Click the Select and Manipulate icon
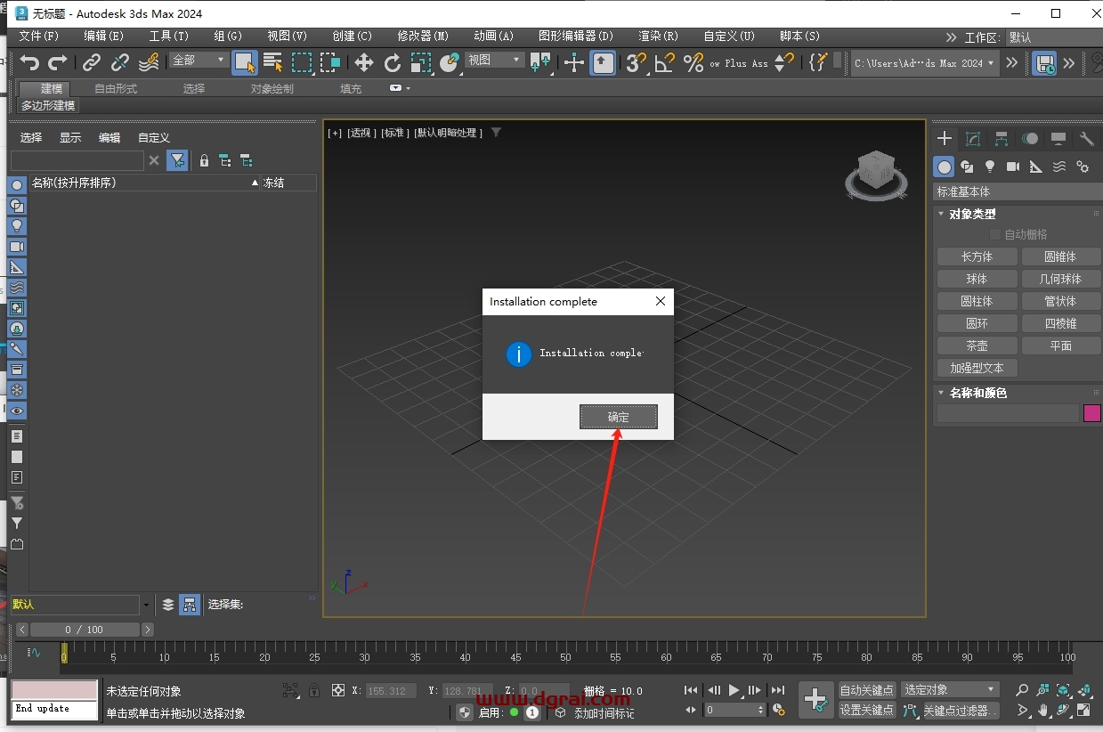The width and height of the screenshot is (1103, 732). [x=574, y=62]
